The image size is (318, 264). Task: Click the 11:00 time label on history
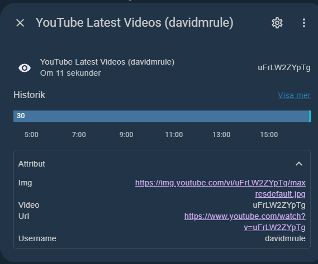pos(174,135)
